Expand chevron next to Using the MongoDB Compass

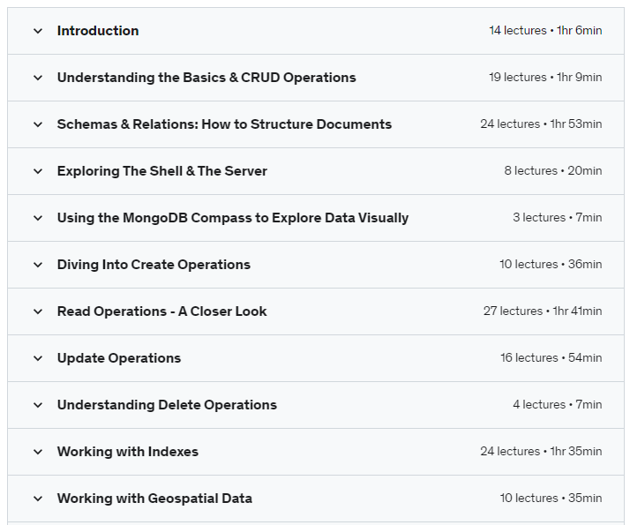click(38, 218)
